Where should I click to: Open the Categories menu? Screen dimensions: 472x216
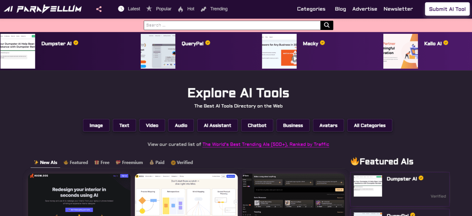[x=311, y=9]
